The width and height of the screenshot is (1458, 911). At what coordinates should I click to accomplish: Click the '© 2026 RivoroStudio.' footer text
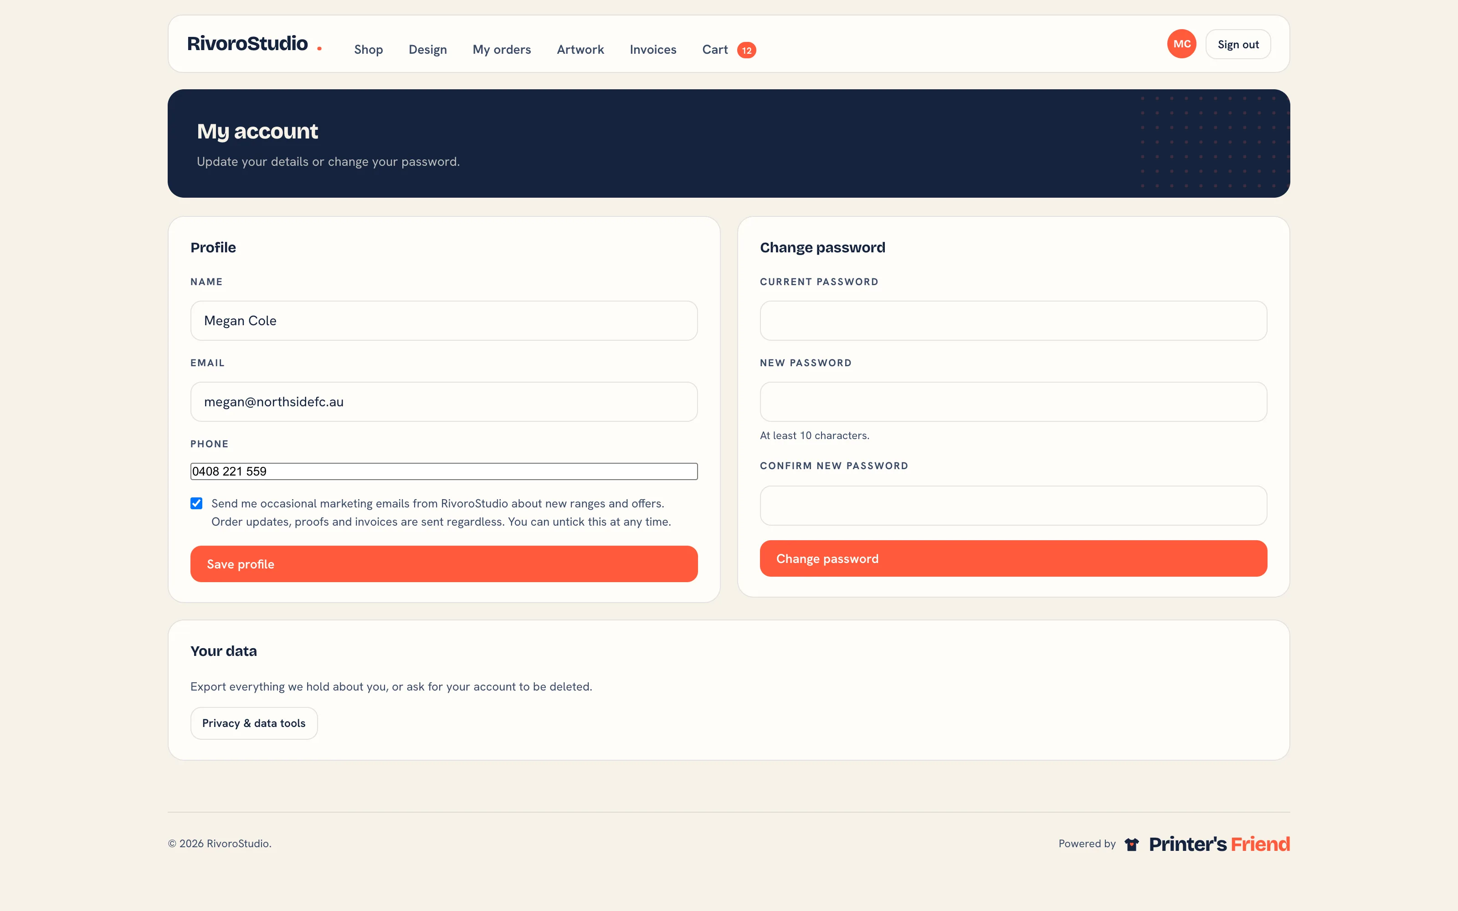click(219, 844)
